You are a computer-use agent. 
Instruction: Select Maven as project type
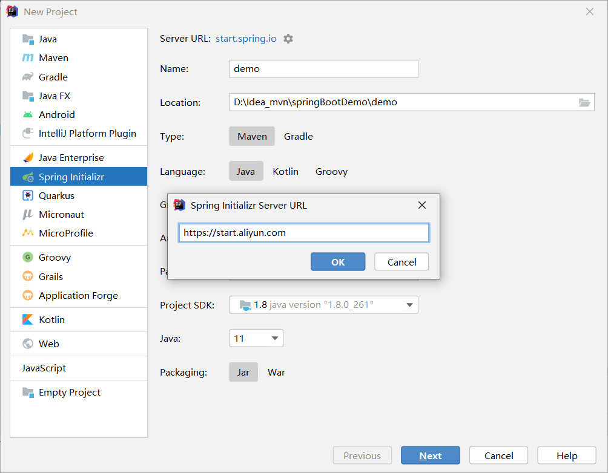(x=252, y=136)
